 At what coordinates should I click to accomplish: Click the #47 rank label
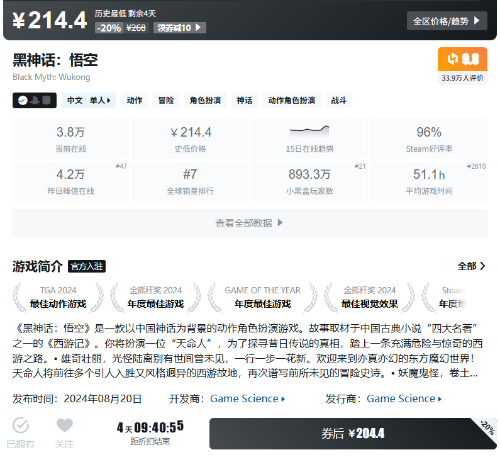[x=121, y=166]
